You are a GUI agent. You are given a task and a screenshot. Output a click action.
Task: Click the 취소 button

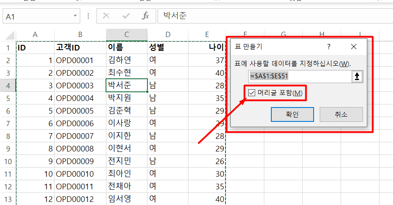click(x=341, y=114)
